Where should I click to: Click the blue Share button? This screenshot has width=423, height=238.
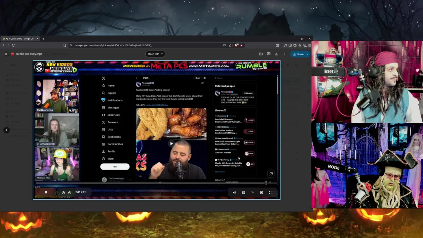298,54
